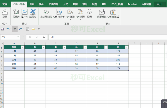This screenshot has height=108, width=167.
Task: Switch to the 数据 ribbon tab
Action: point(75,4)
